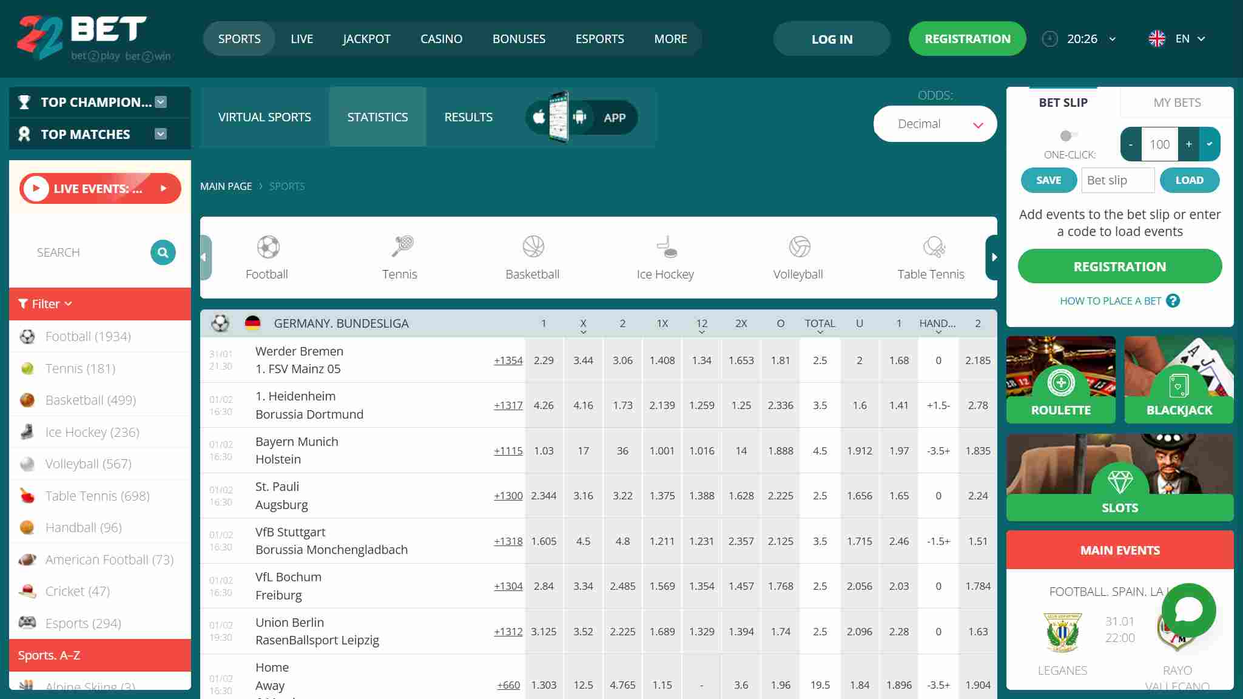
Task: Click the Cricket sidebar icon
Action: (27, 591)
